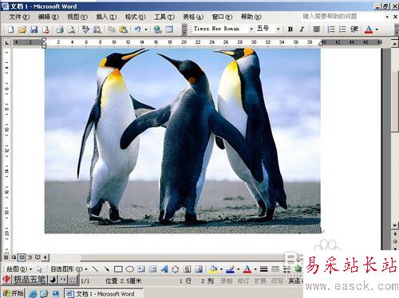Screen dimensions: 399x298
Task: Insert a vertical text box
Action: coord(152,269)
